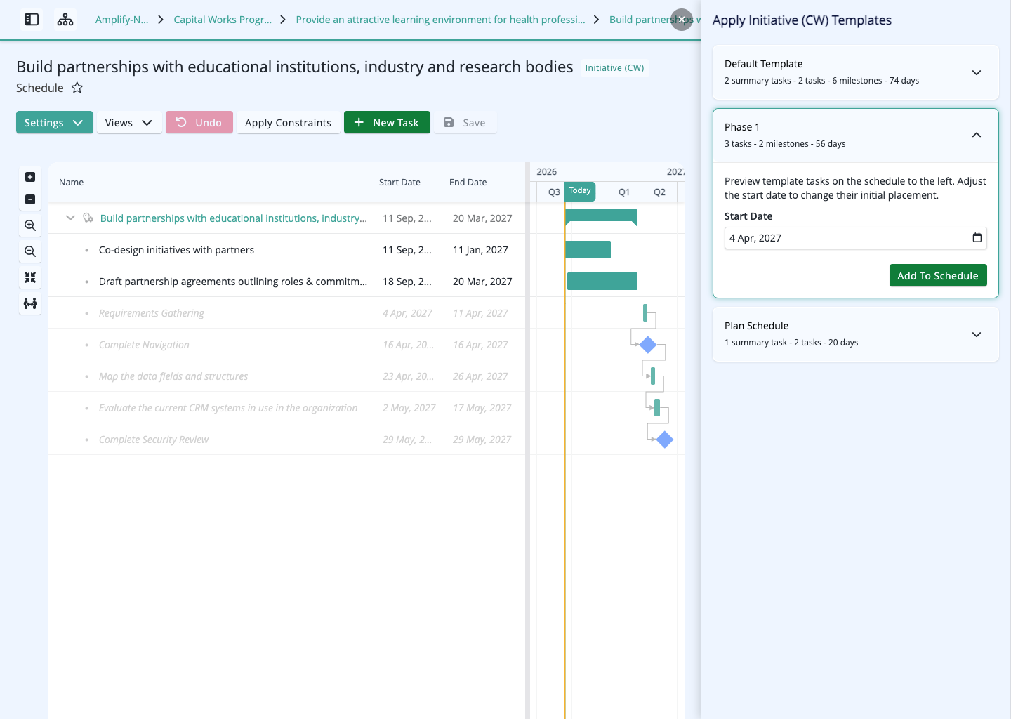Image resolution: width=1011 pixels, height=719 pixels.
Task: Click Requirements Gathering Gantt bar
Action: [645, 312]
